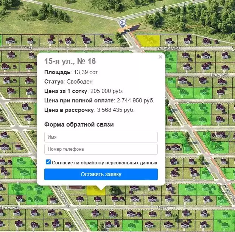Click the Согласие на обработку персональных данных label
This screenshot has width=235, height=232.
[104, 163]
